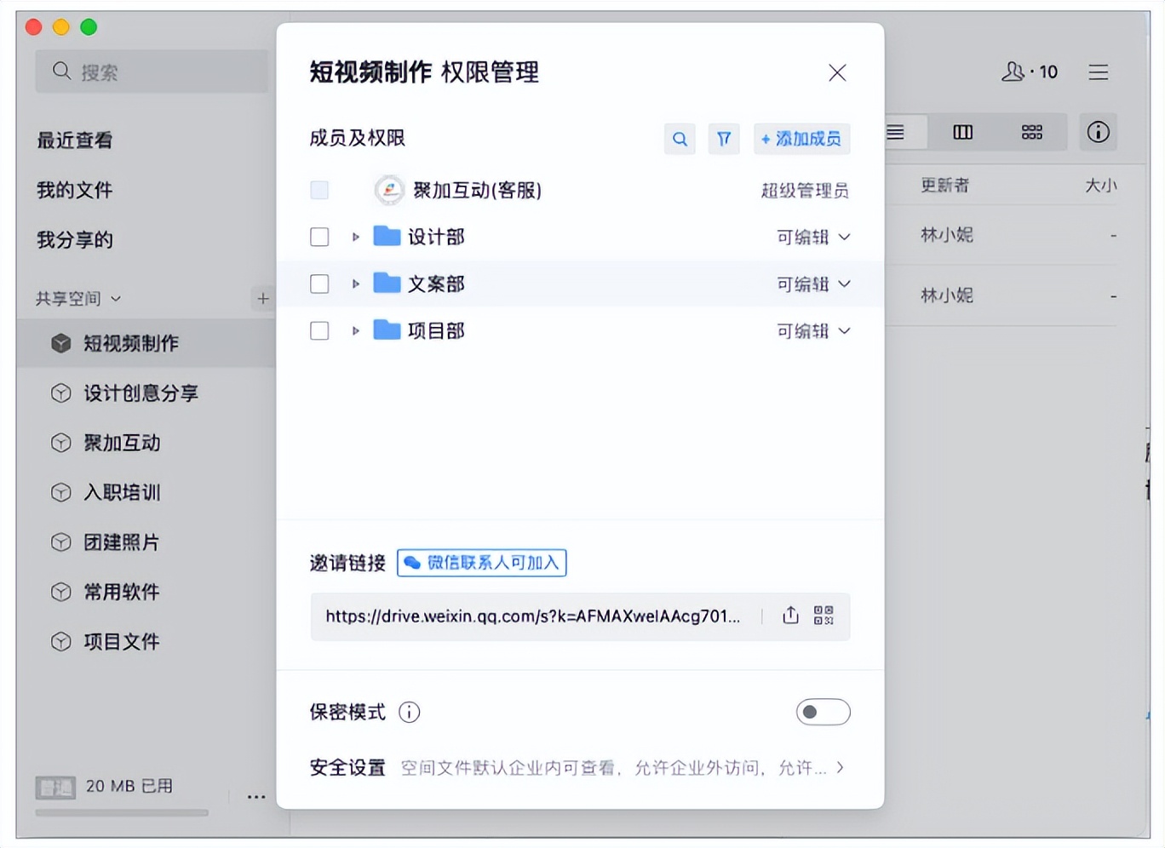Click the invite link URL field
The image size is (1165, 848).
(532, 616)
